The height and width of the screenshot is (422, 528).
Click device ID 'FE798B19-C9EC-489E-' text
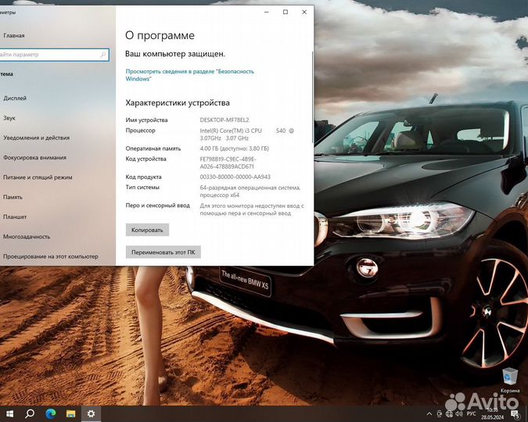(228, 159)
